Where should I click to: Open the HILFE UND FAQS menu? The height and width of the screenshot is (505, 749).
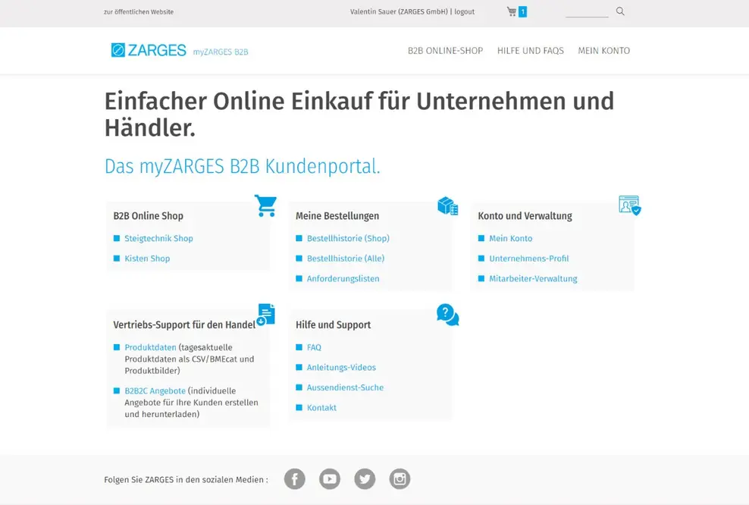[x=530, y=51]
